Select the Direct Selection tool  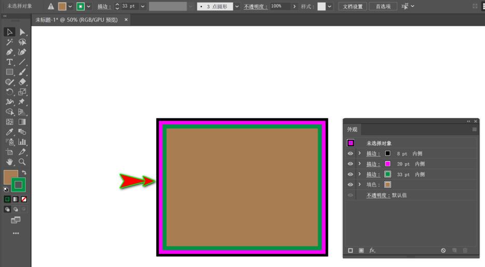point(22,32)
